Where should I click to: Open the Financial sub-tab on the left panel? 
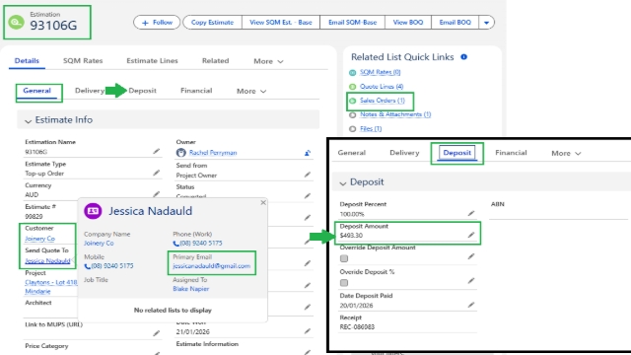(196, 91)
